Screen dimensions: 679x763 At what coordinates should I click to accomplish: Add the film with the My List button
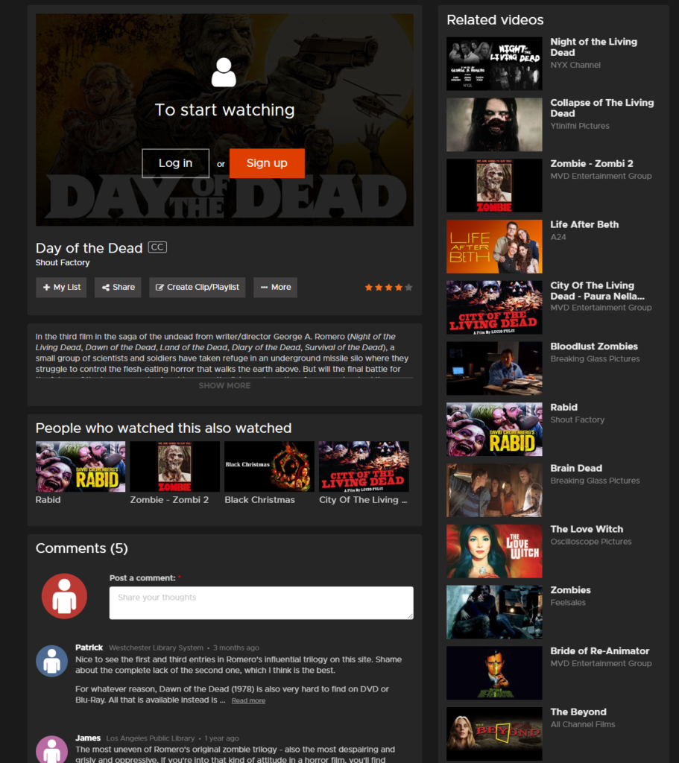[61, 287]
